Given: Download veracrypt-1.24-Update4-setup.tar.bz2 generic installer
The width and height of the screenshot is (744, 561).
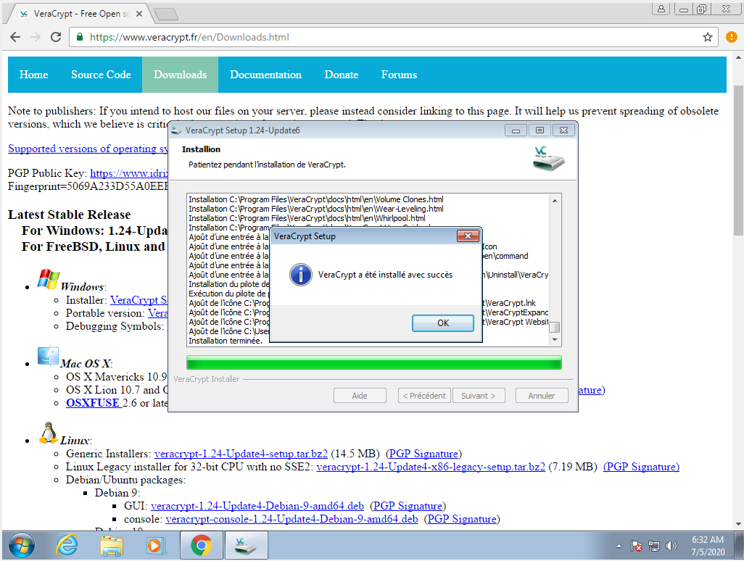Looking at the screenshot, I should coord(241,454).
